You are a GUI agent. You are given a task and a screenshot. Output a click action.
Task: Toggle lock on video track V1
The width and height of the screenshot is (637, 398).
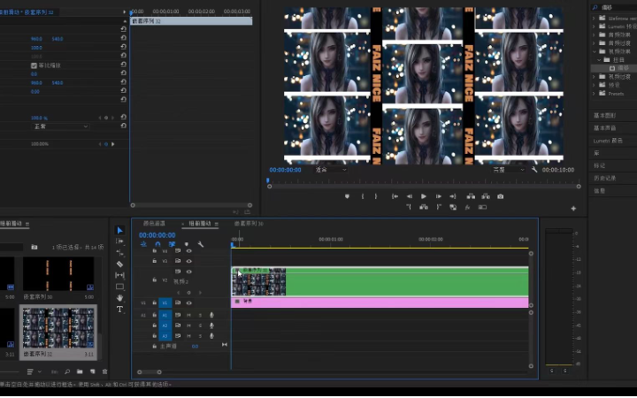point(154,303)
